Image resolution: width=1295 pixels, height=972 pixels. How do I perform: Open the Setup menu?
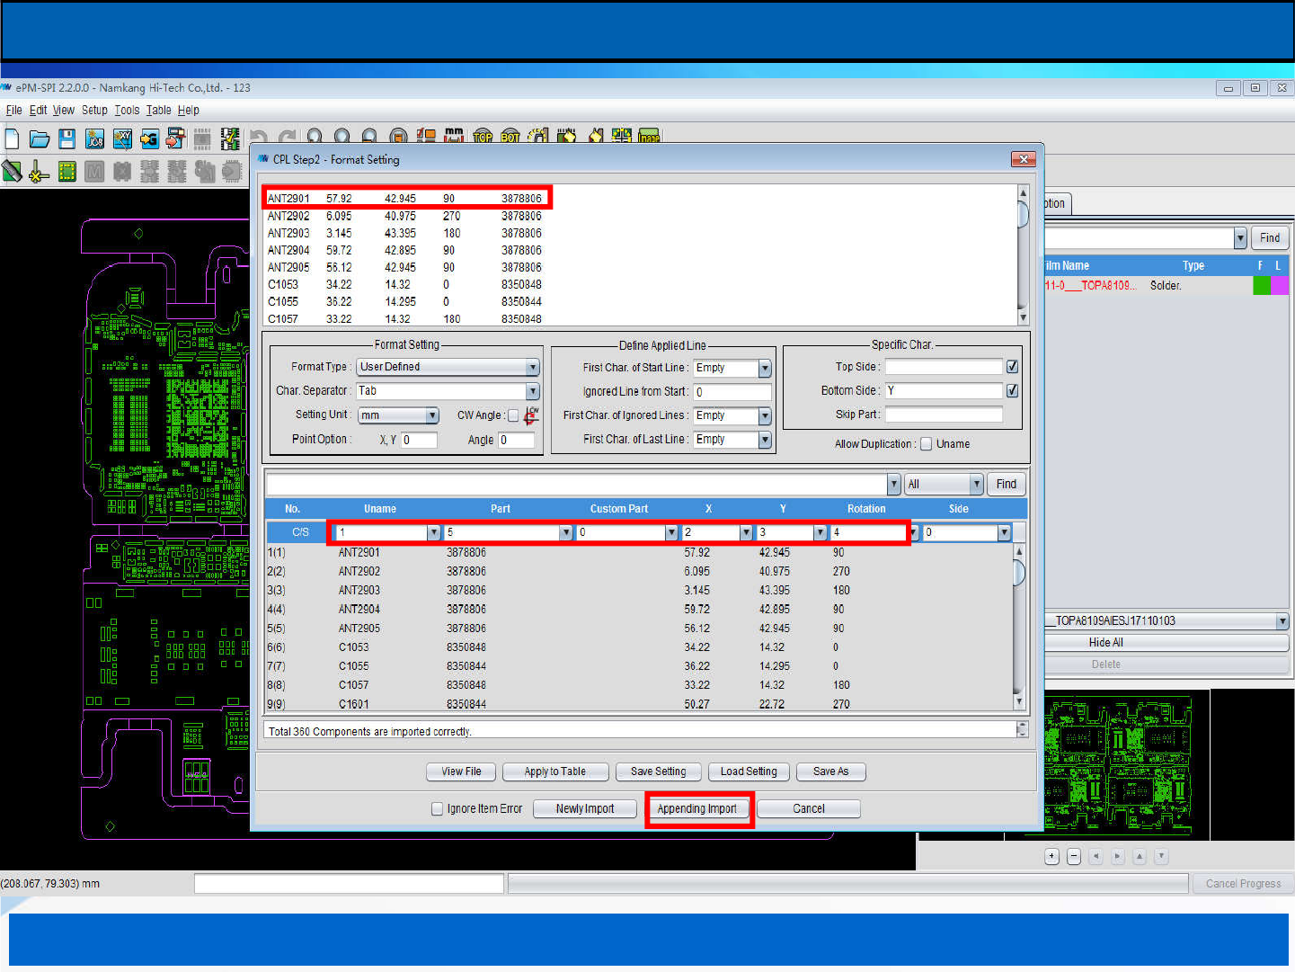(94, 110)
